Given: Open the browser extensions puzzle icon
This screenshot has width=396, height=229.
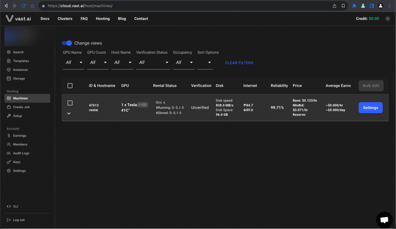Looking at the screenshot, I should [x=354, y=6].
